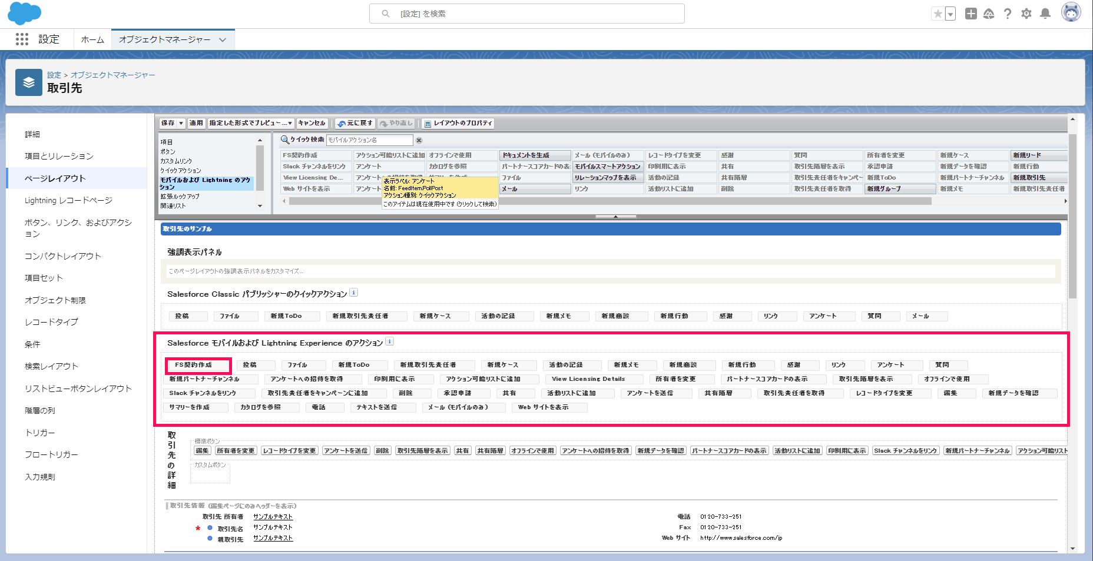The width and height of the screenshot is (1093, 561).
Task: Click the 編集 standard button in 取引先の詳細
Action: point(203,450)
